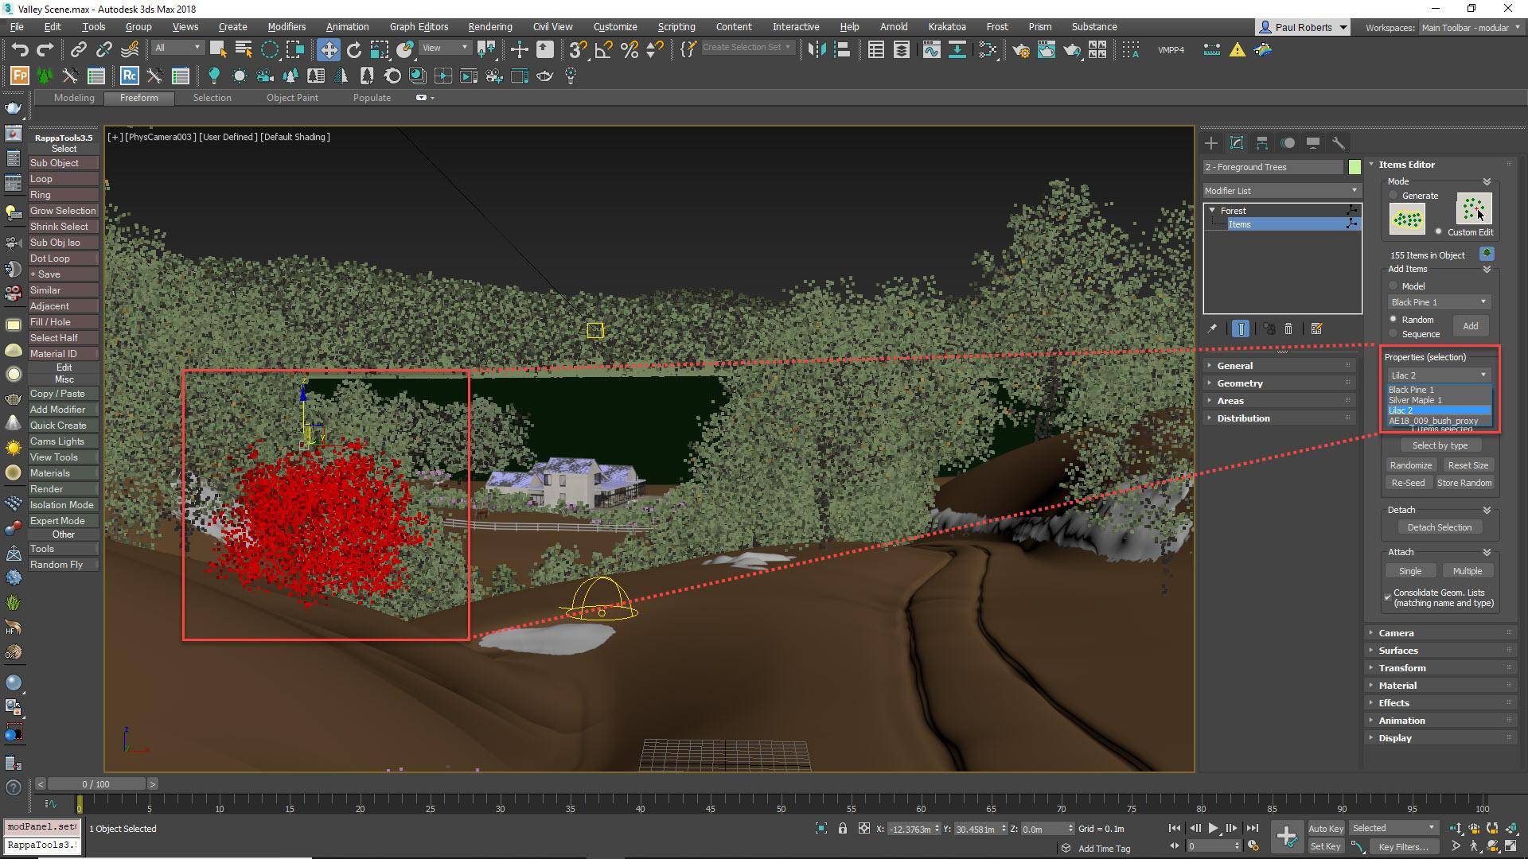Activate the Select and Rotate tool
This screenshot has width=1528, height=859.
coord(353,49)
